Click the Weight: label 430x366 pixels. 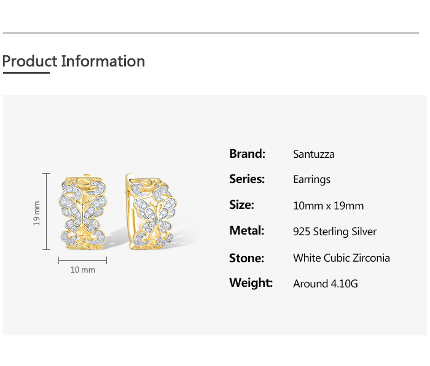coord(251,283)
